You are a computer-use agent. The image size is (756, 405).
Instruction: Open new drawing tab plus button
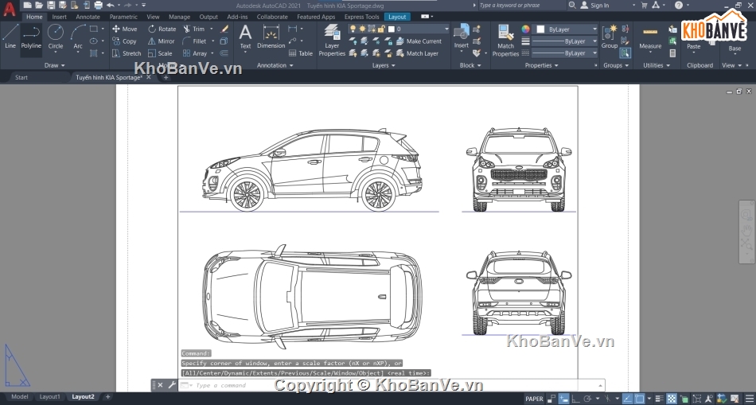[x=166, y=77]
